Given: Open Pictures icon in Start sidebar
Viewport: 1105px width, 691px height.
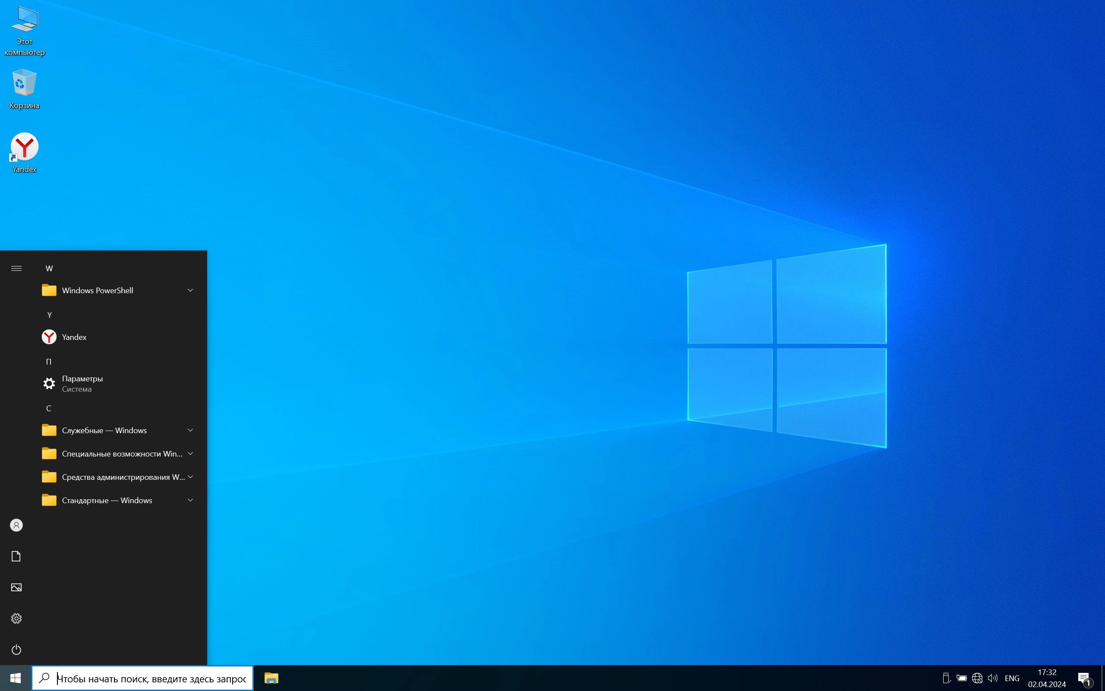Looking at the screenshot, I should tap(16, 587).
